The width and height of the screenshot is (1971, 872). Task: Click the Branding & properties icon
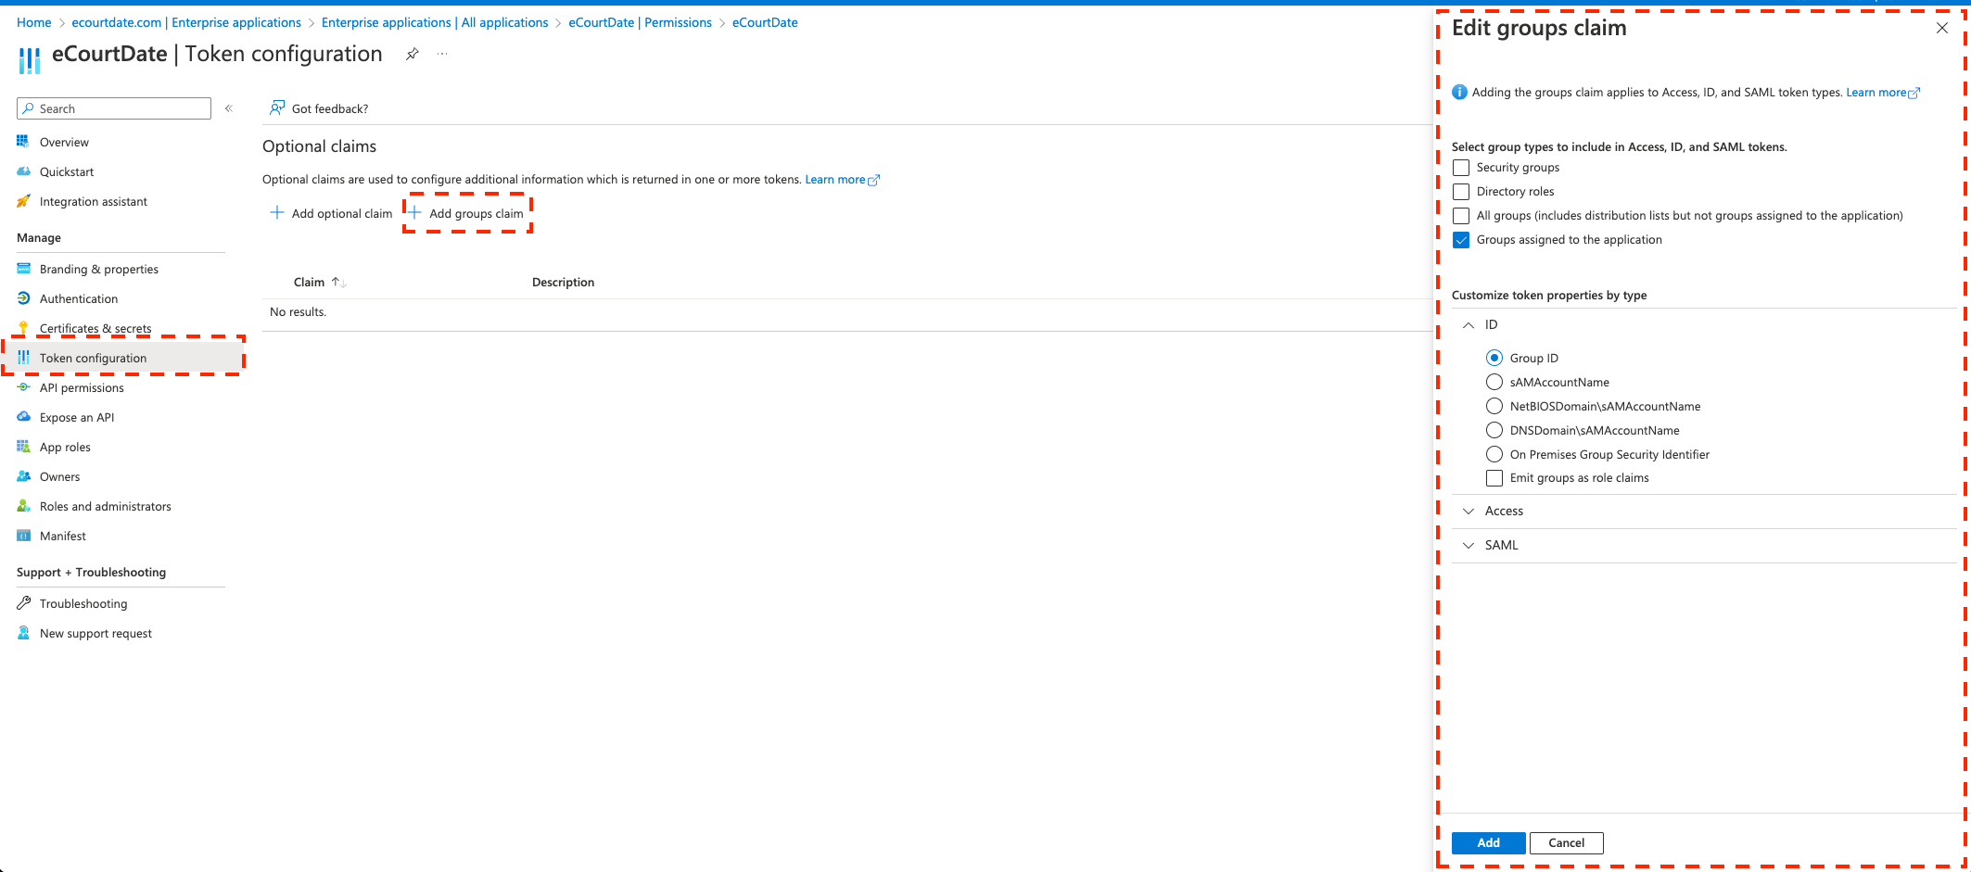(23, 269)
